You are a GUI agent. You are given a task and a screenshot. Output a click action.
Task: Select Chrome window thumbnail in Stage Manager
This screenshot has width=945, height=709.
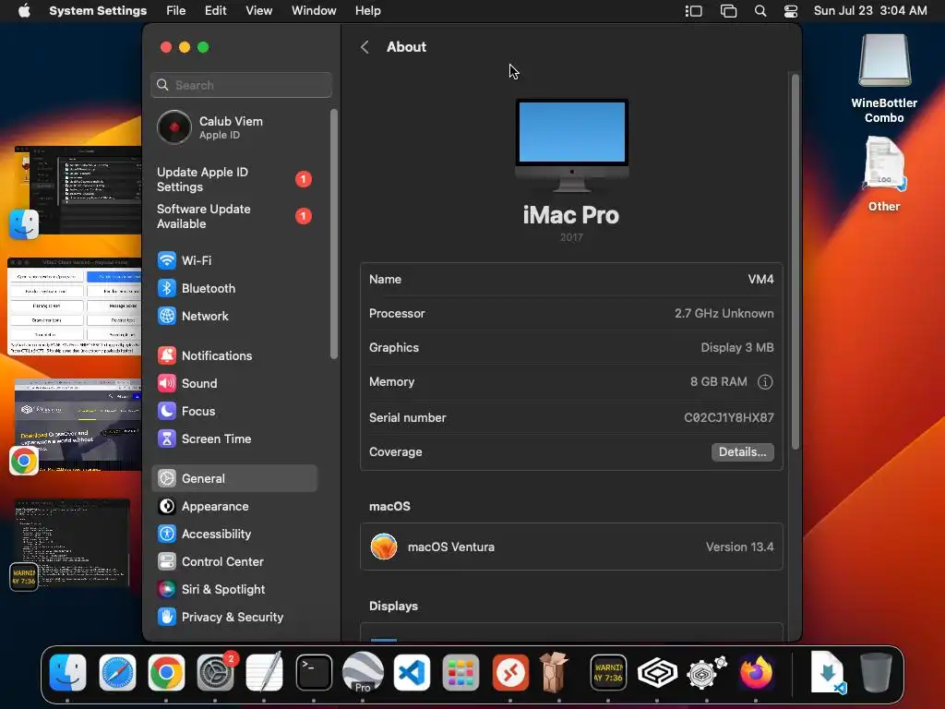click(78, 425)
